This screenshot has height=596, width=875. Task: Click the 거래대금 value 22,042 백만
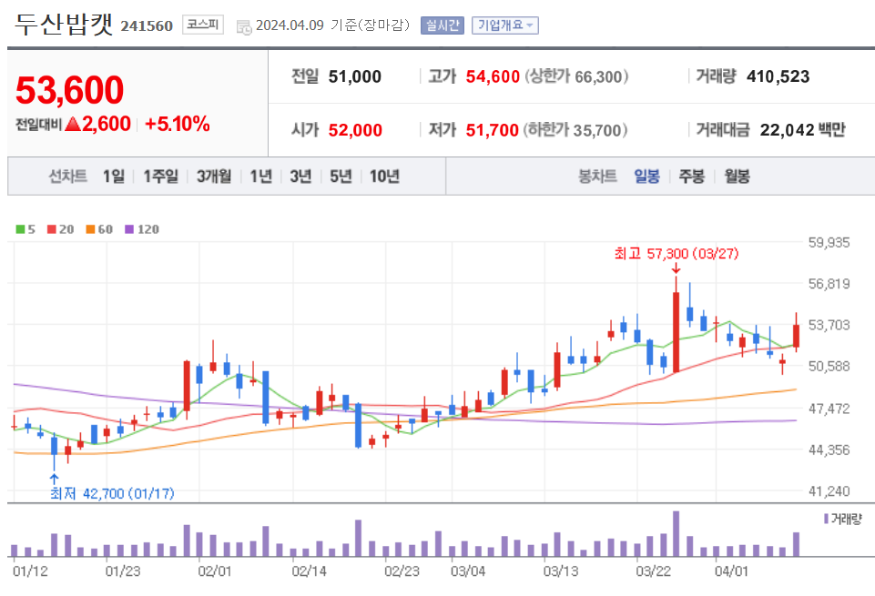click(x=802, y=130)
